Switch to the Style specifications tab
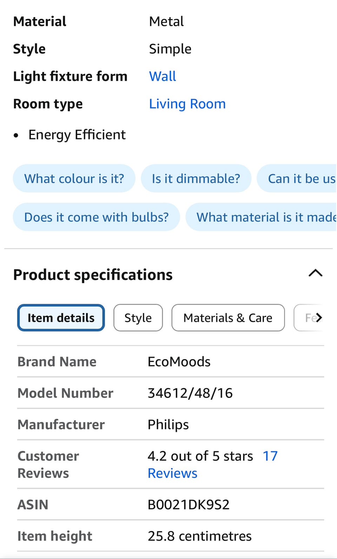The image size is (337, 559). tap(138, 318)
